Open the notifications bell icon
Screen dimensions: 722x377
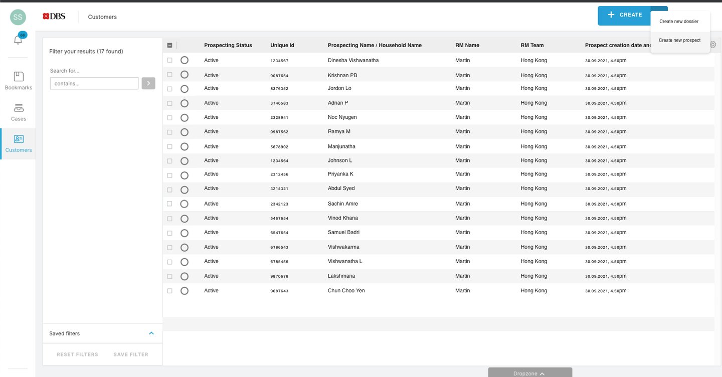pyautogui.click(x=18, y=41)
